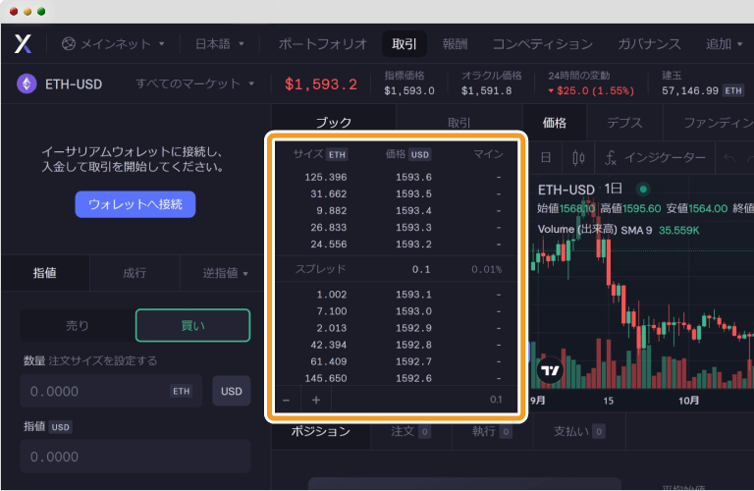This screenshot has height=491, width=754.
Task: Click bid row with price 1593.1
Action: click(396, 295)
